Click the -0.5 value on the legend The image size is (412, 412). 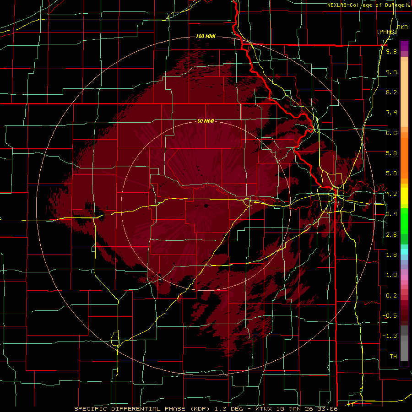390,316
